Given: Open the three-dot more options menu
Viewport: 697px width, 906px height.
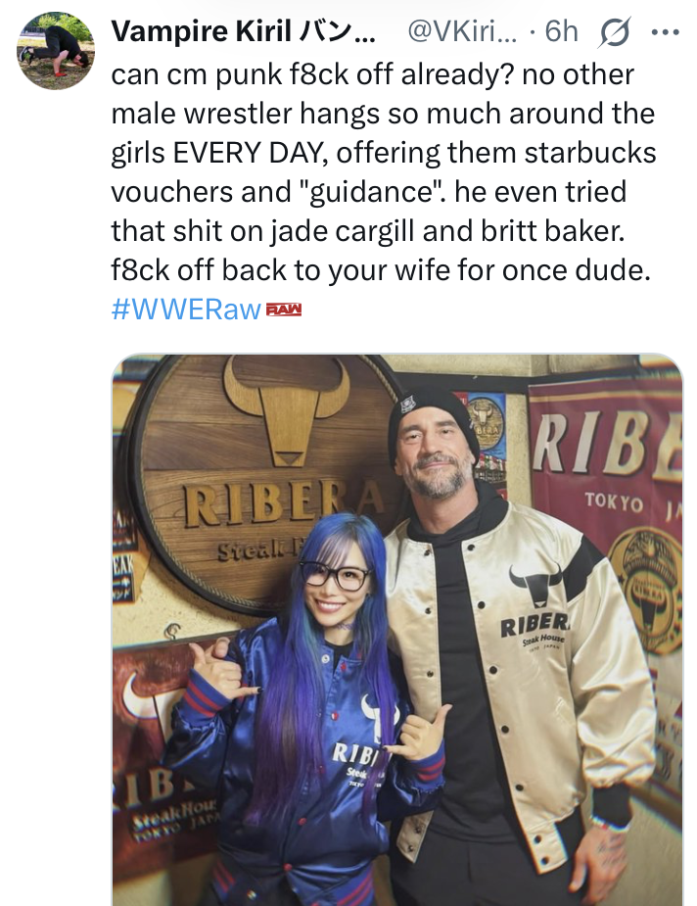Looking at the screenshot, I should pyautogui.click(x=666, y=31).
